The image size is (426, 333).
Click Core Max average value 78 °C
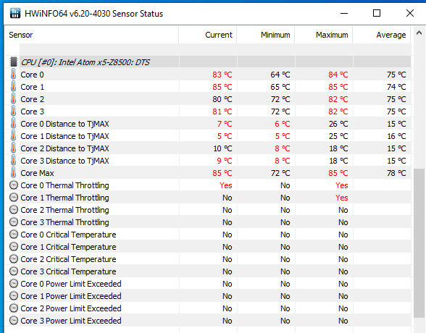pyautogui.click(x=396, y=173)
